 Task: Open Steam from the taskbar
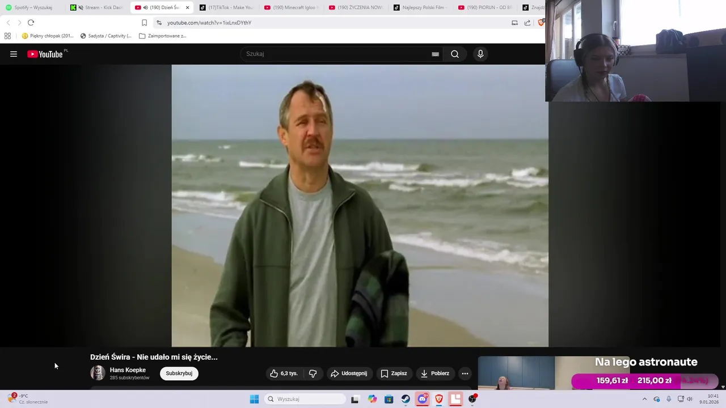(x=406, y=399)
